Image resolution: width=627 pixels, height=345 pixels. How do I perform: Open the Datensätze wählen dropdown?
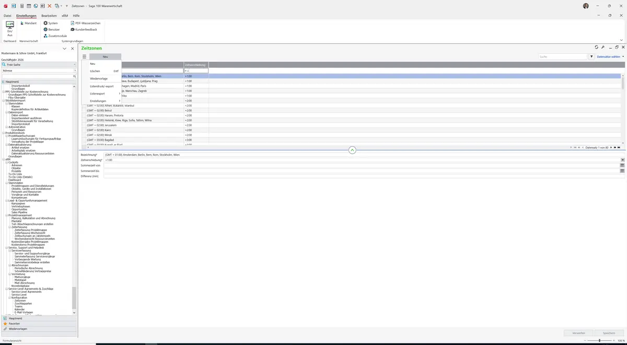click(610, 56)
